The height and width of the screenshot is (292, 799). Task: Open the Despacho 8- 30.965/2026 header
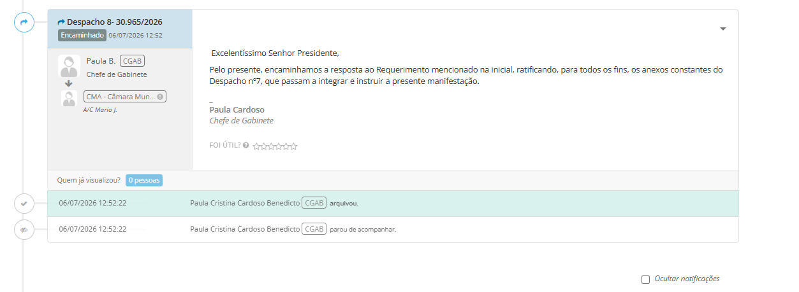(110, 22)
